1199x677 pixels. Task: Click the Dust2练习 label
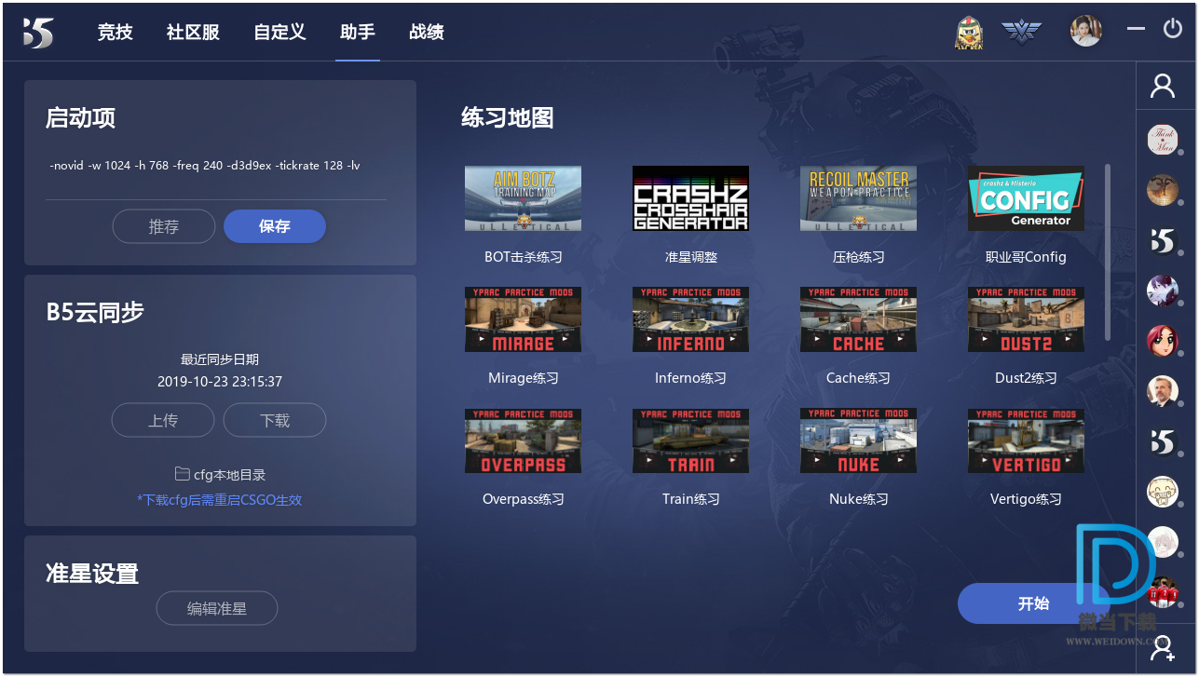click(x=1026, y=378)
